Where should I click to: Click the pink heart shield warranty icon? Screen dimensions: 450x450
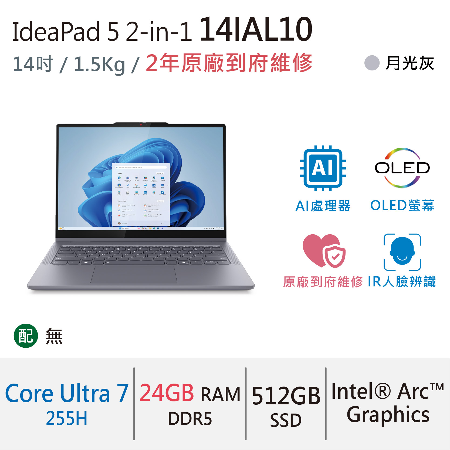[x=324, y=251]
